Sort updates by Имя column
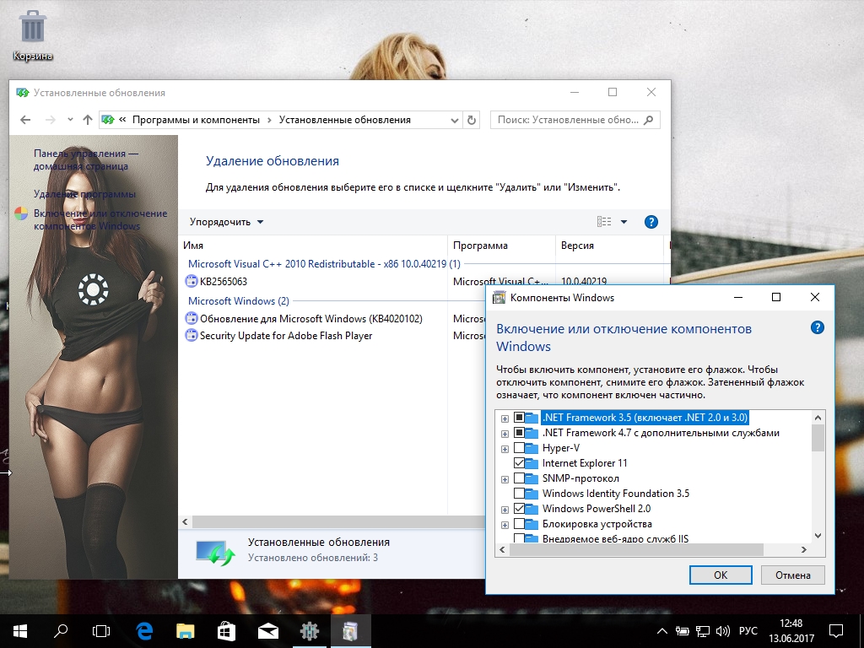Image resolution: width=864 pixels, height=648 pixels. click(x=313, y=246)
